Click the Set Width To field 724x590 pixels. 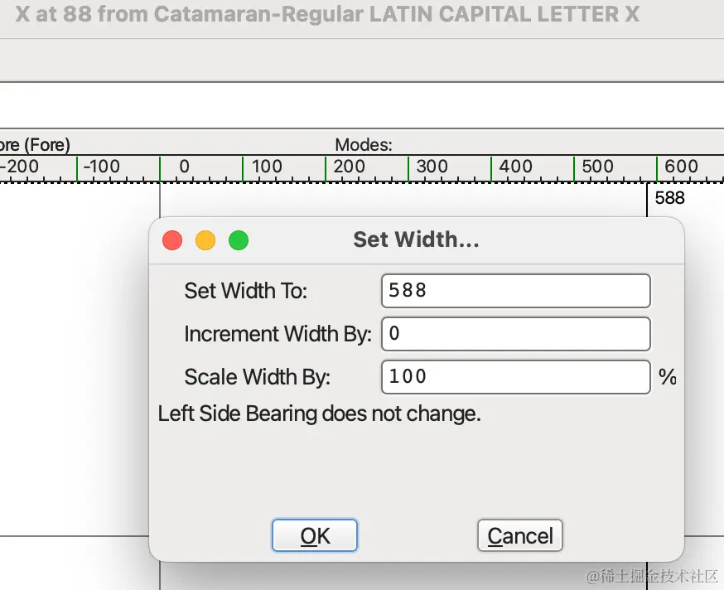(x=515, y=291)
